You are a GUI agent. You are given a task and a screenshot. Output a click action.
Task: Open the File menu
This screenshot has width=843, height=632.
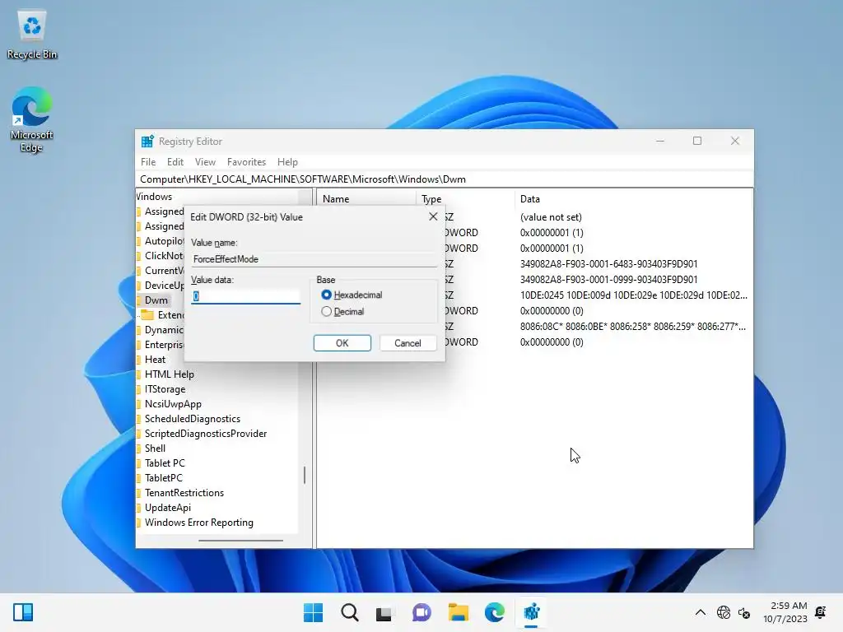(x=148, y=162)
